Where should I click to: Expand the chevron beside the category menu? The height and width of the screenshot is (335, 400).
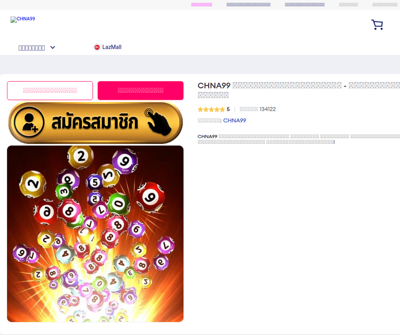[53, 47]
